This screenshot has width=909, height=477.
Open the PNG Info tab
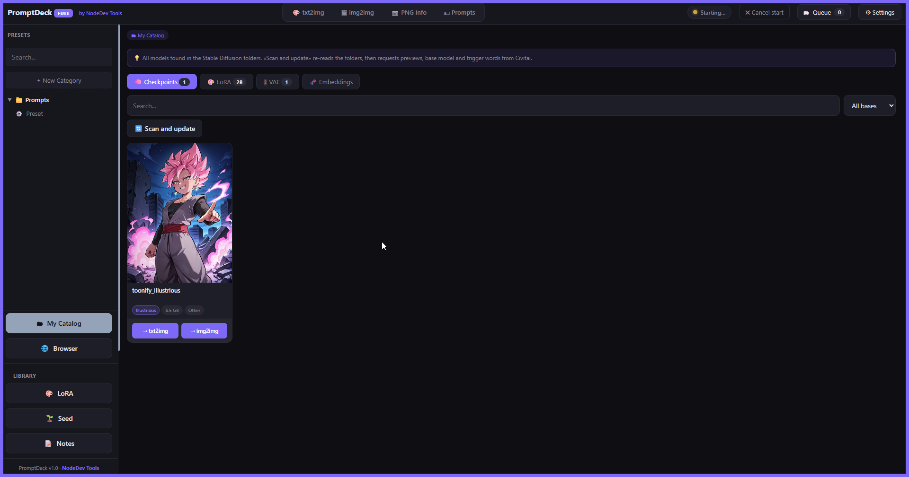(409, 13)
